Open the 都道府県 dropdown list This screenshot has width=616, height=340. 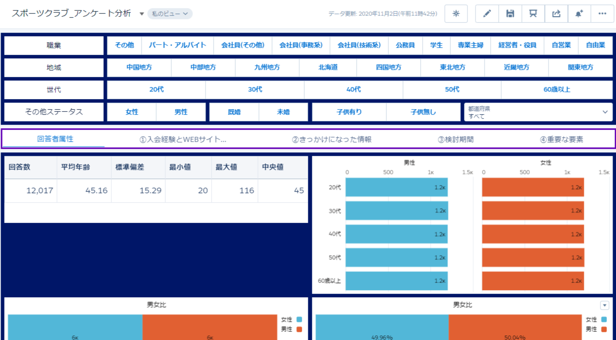[x=538, y=112]
